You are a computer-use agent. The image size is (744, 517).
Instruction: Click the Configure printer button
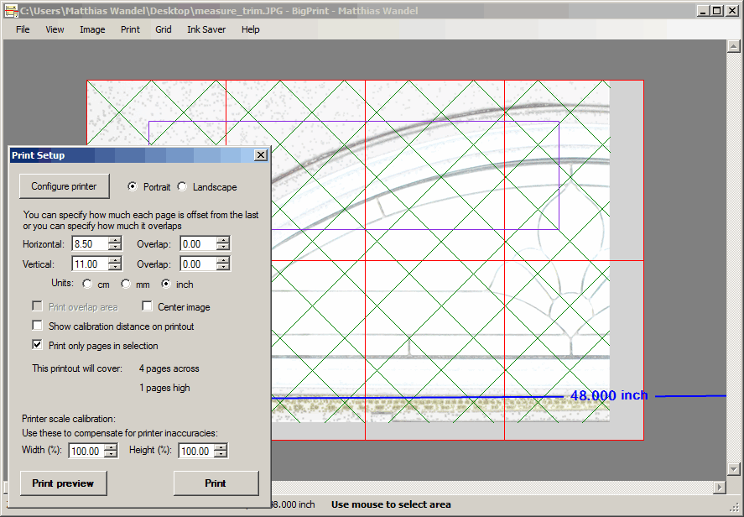[64, 186]
